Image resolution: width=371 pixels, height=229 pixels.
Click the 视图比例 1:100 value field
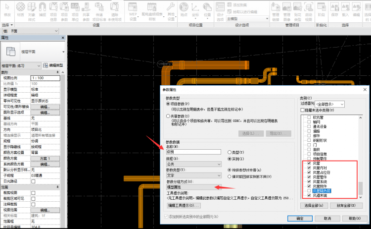coord(45,78)
